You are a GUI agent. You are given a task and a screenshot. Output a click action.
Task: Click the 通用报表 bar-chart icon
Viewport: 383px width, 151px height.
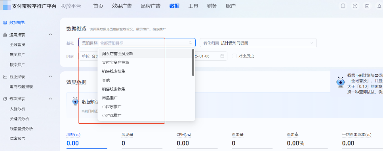coord(5,35)
